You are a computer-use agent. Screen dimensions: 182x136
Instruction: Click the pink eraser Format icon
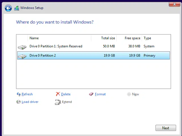pyautogui.click(x=91, y=94)
